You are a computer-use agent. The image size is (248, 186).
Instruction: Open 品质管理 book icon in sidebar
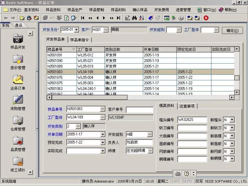(x=18, y=141)
